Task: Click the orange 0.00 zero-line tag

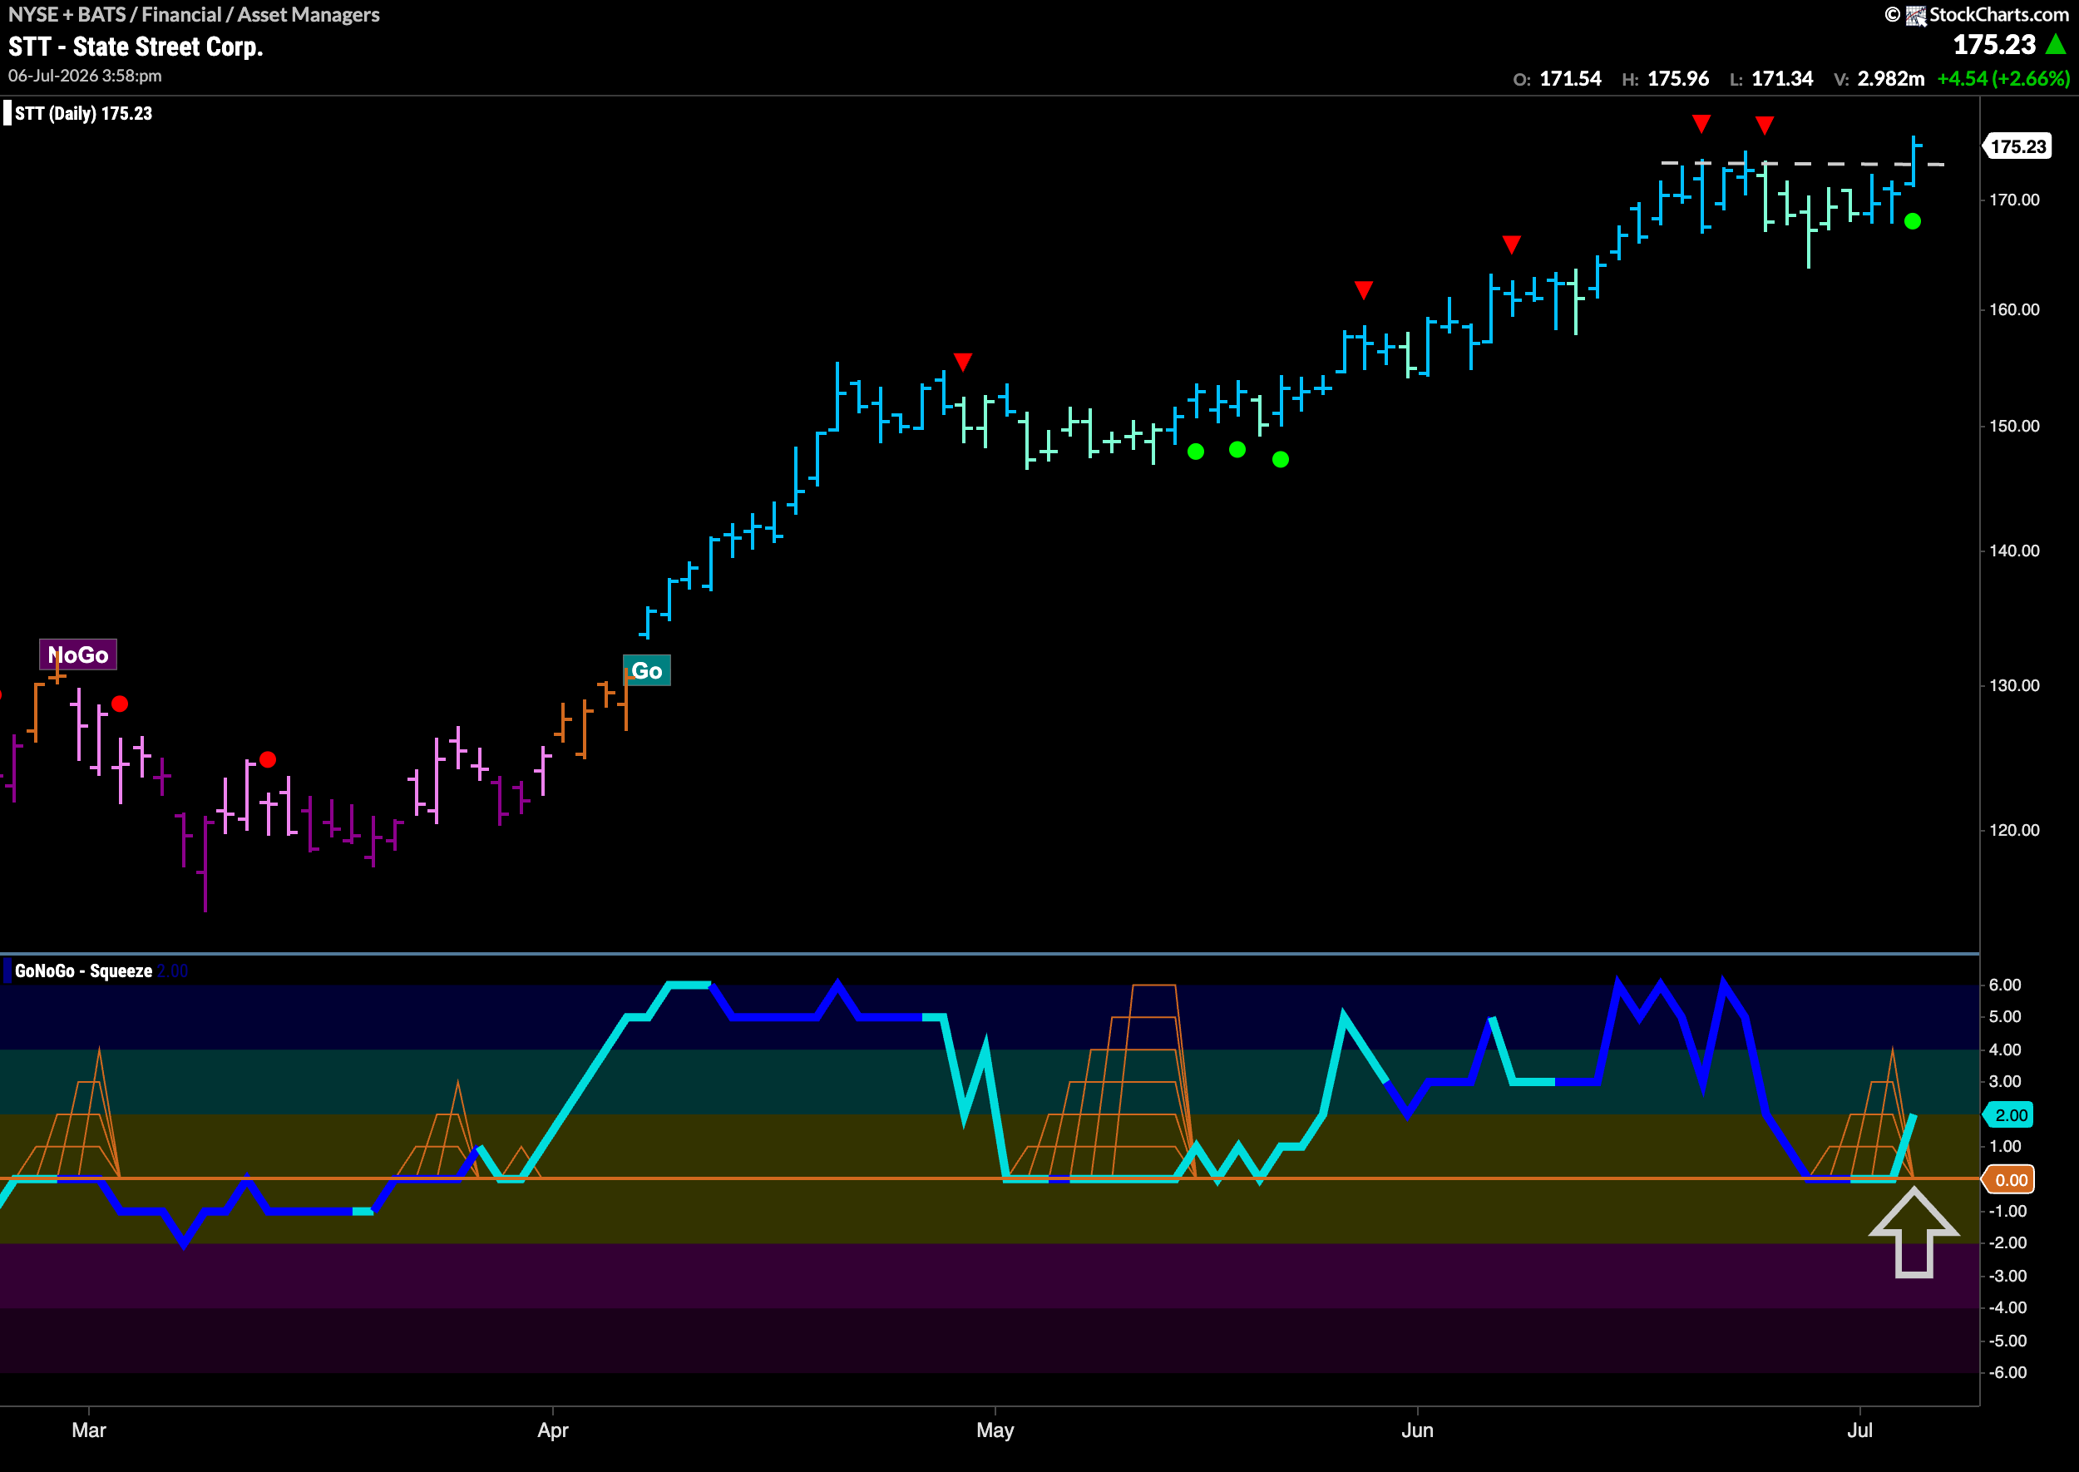Action: [2010, 1179]
